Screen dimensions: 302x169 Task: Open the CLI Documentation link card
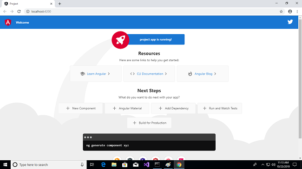(x=149, y=74)
